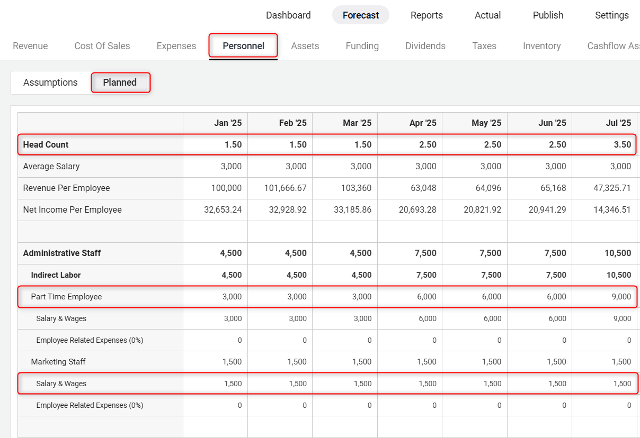Click Average Salary value for Mar '25
Image resolution: width=640 pixels, height=438 pixels.
tap(361, 166)
